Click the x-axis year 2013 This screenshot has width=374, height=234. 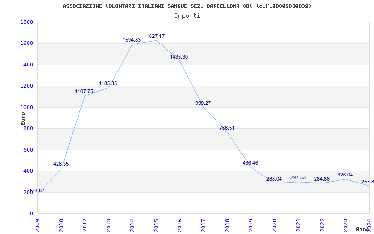tap(109, 226)
